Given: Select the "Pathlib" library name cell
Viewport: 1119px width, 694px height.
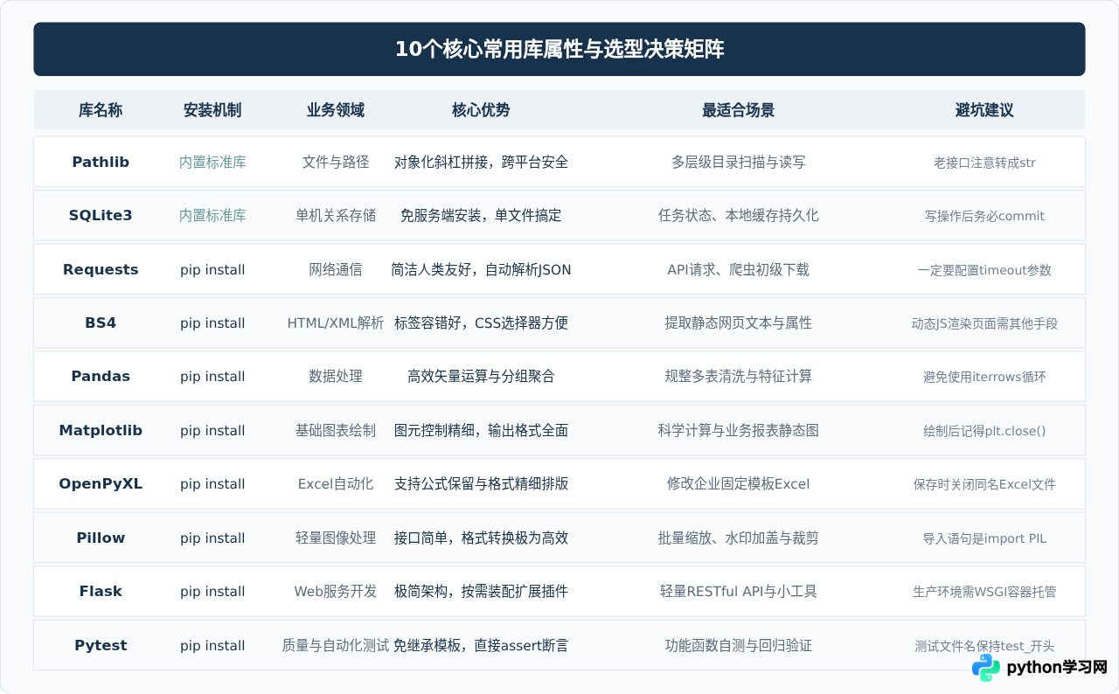Looking at the screenshot, I should tap(101, 162).
